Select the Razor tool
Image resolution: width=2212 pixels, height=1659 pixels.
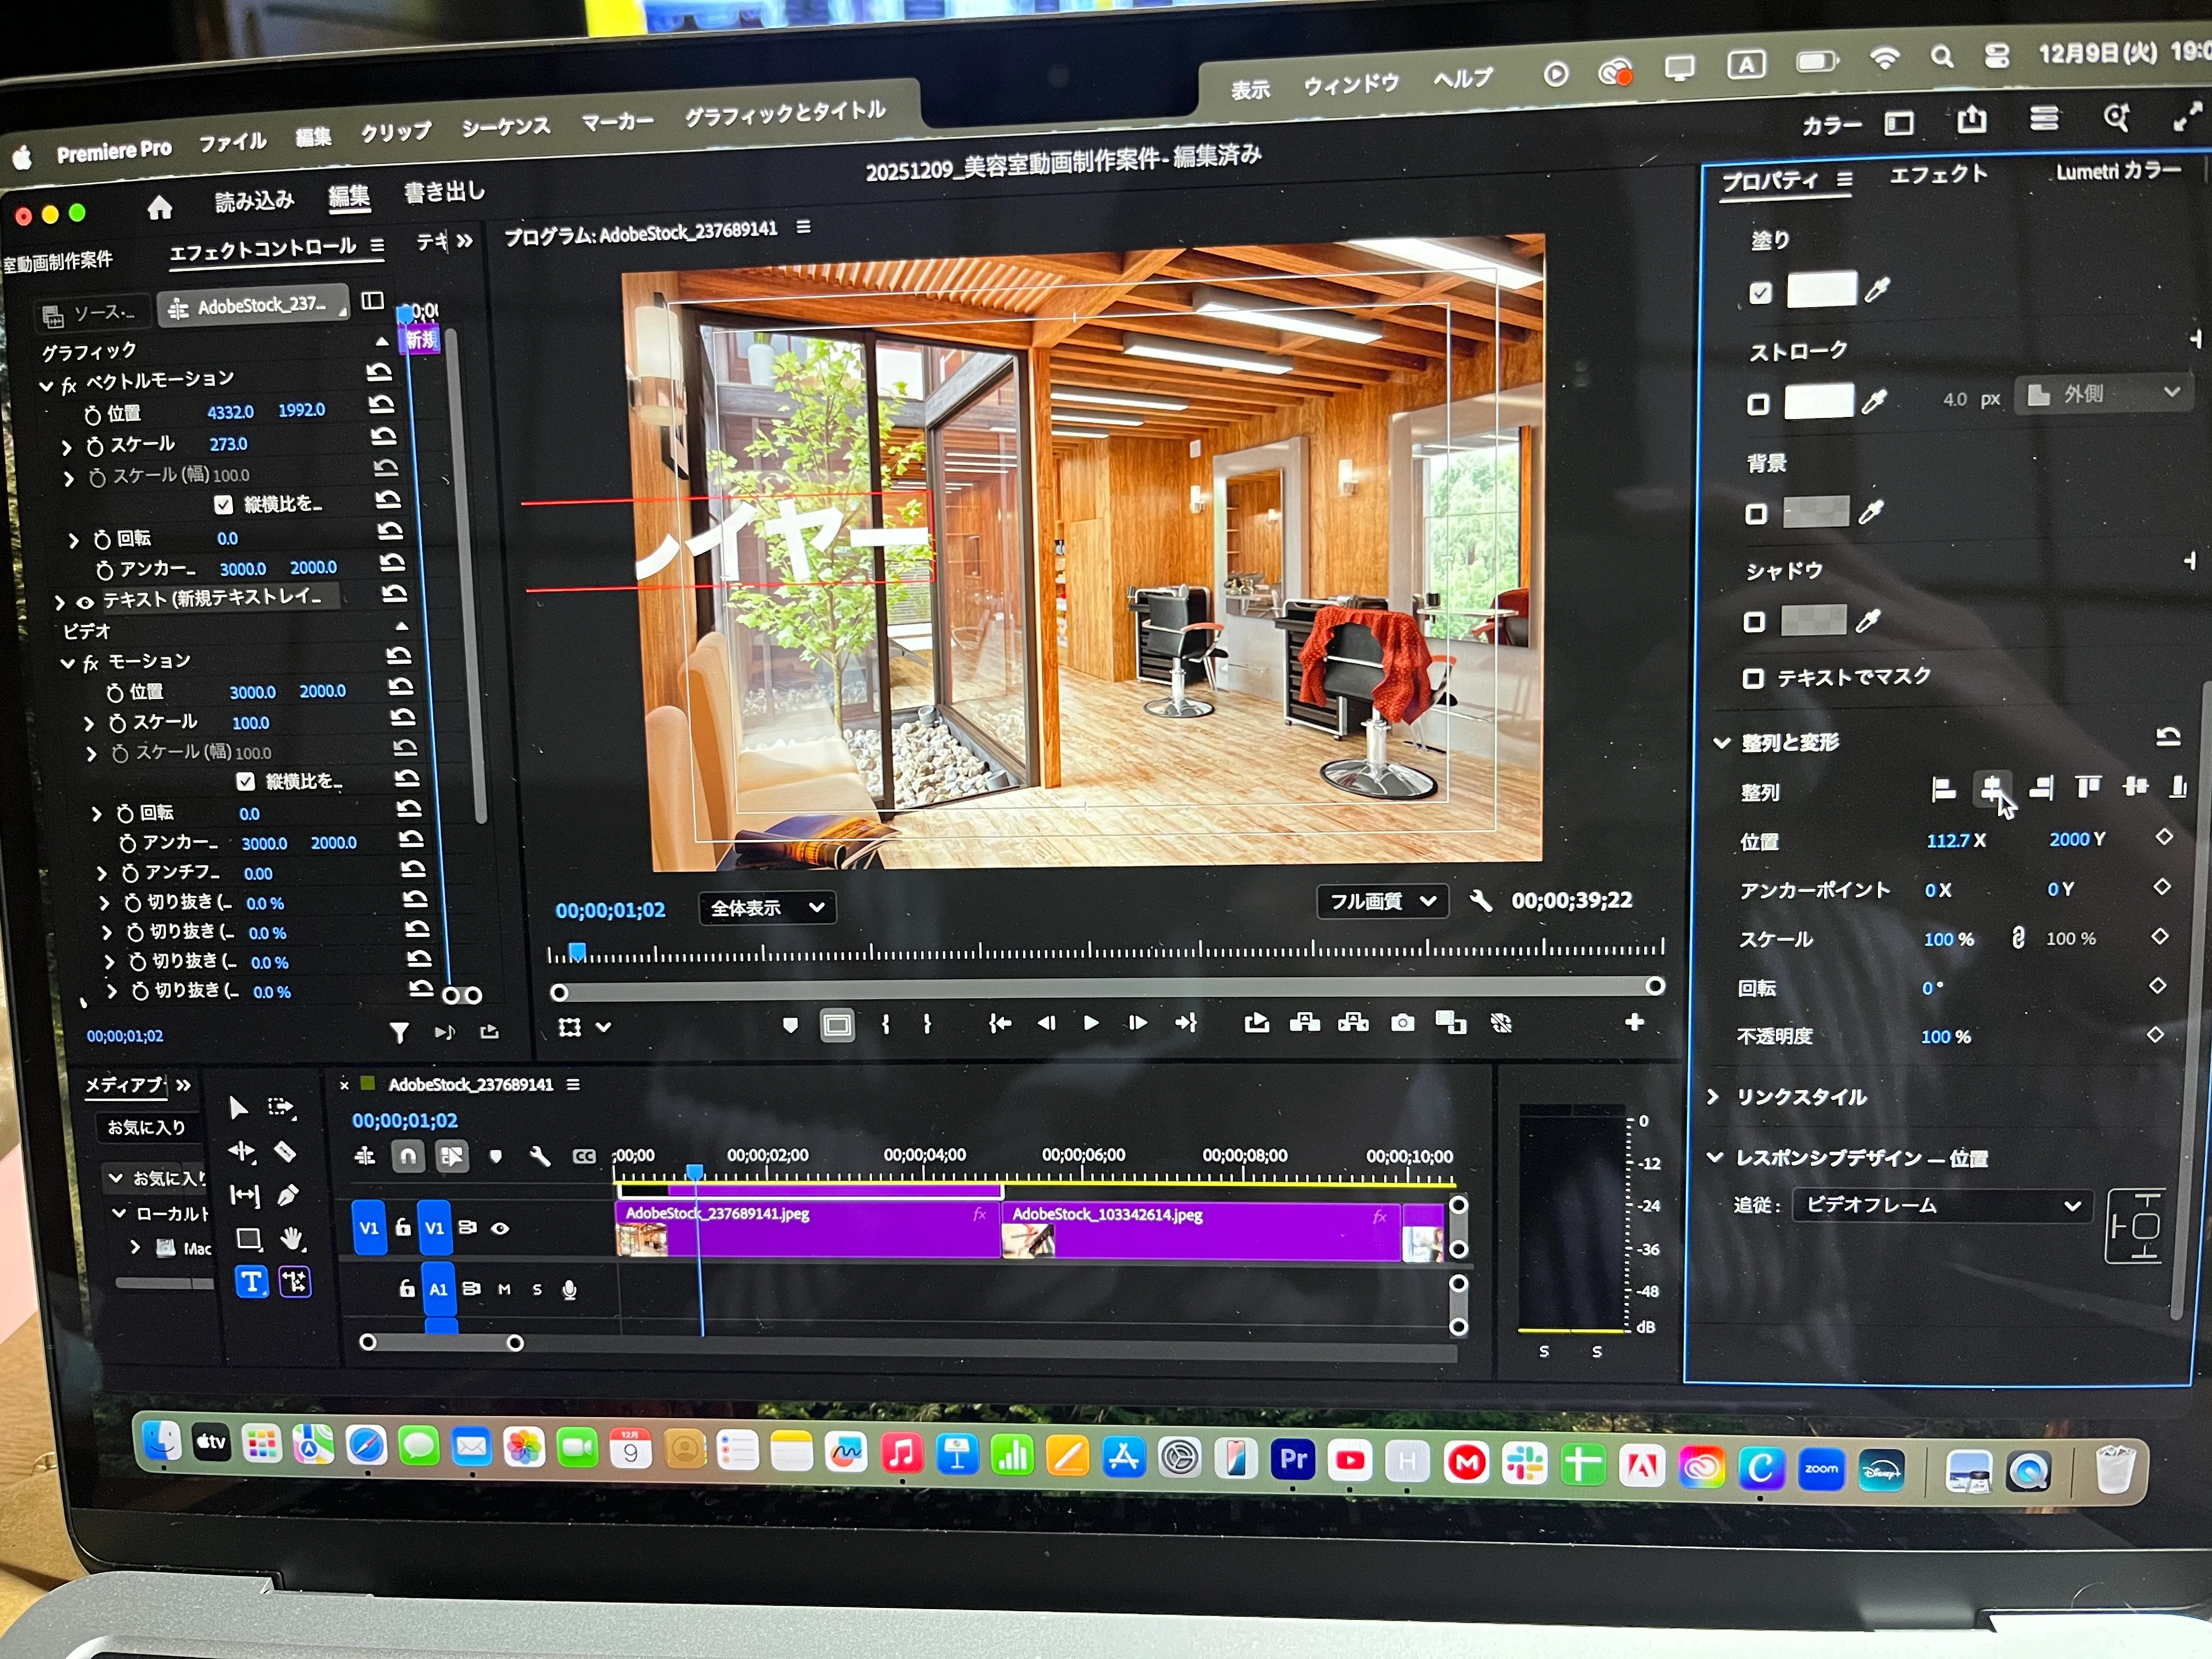click(285, 1152)
